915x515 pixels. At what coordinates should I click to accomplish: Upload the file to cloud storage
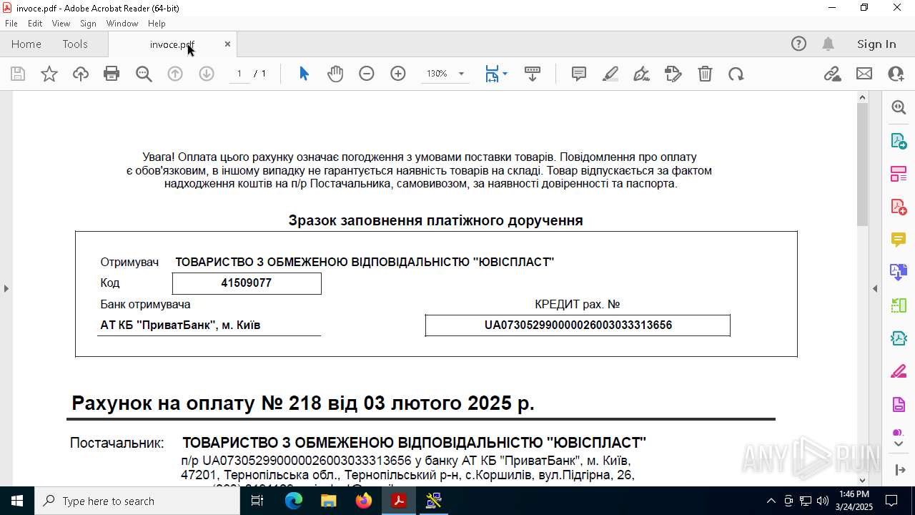coord(81,74)
